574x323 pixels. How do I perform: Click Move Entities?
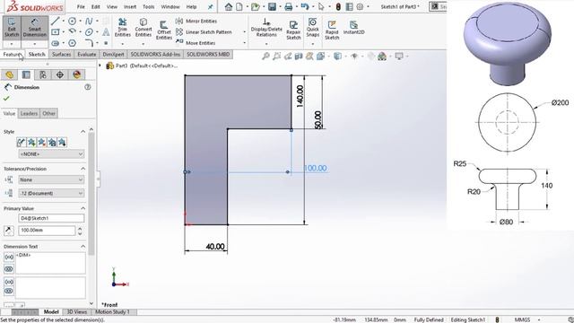click(x=196, y=43)
